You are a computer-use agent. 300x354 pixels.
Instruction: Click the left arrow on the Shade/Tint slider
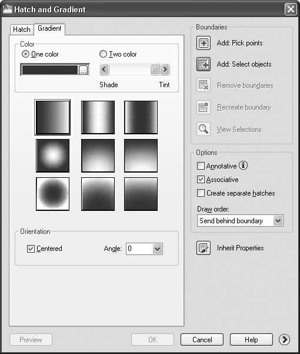104,69
